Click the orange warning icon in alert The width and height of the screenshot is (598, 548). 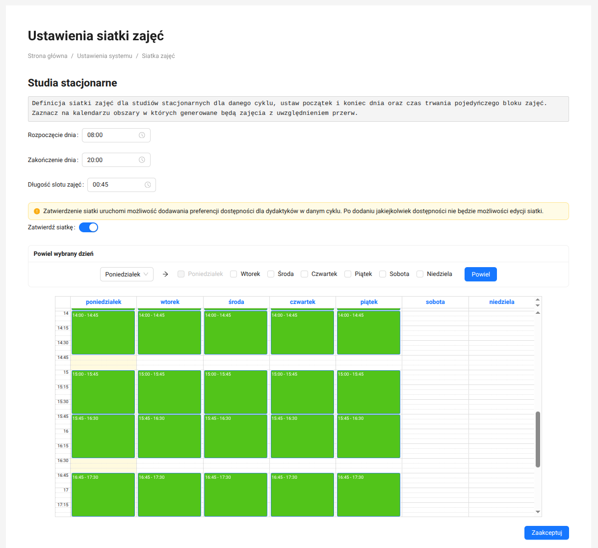click(37, 211)
